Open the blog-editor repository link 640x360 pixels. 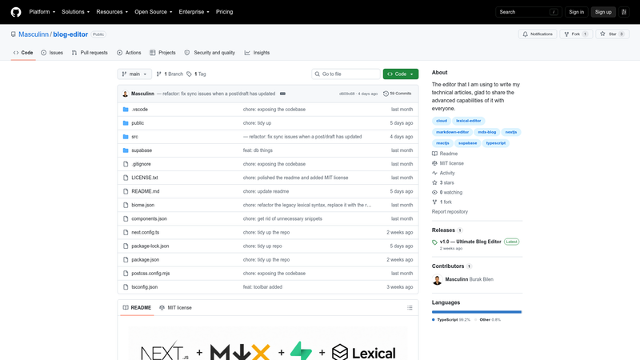pyautogui.click(x=70, y=34)
